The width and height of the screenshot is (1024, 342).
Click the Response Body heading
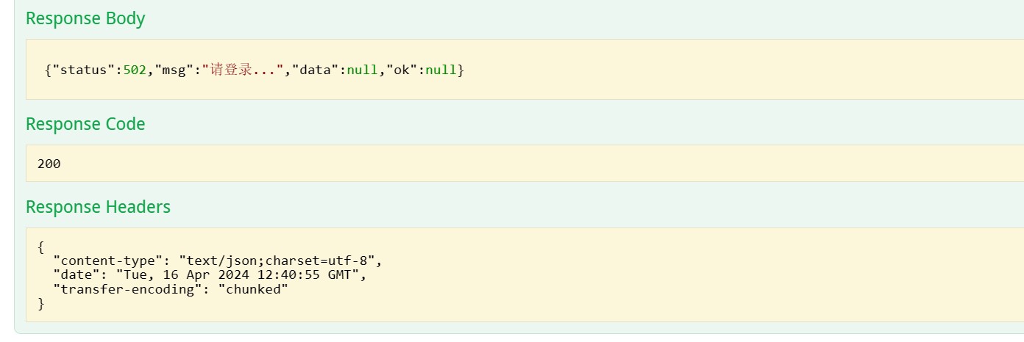[x=85, y=19]
